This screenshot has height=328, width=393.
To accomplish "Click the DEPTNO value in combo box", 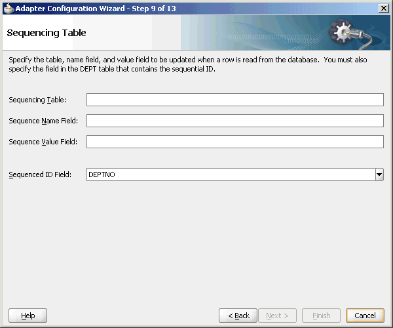I will point(102,174).
